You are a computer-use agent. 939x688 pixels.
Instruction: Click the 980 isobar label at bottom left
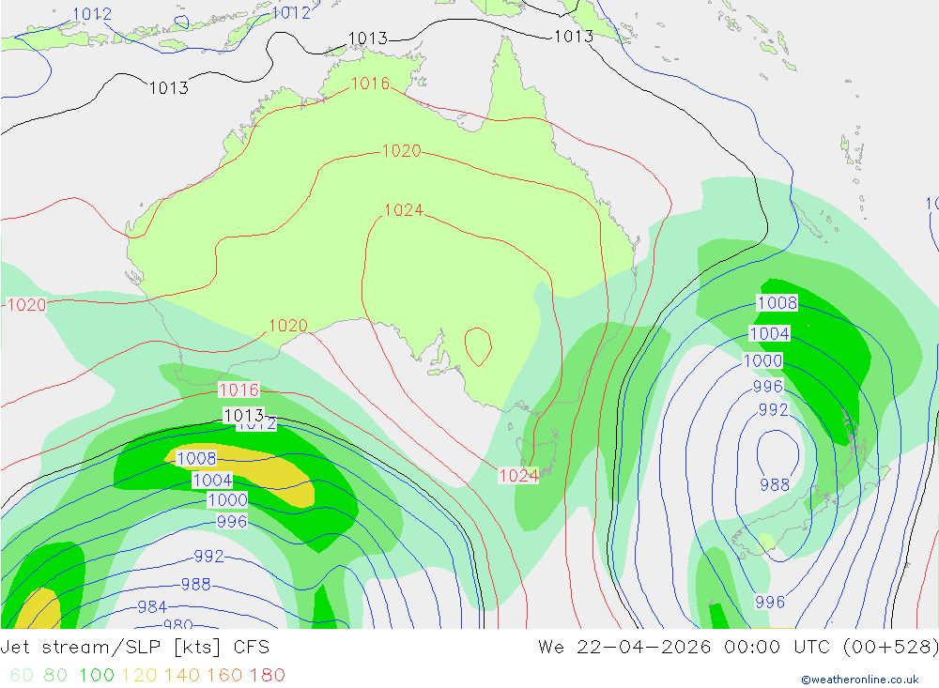[x=177, y=624]
